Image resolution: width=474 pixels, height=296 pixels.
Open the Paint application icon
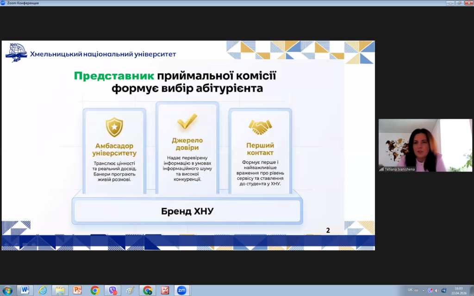coord(130,290)
